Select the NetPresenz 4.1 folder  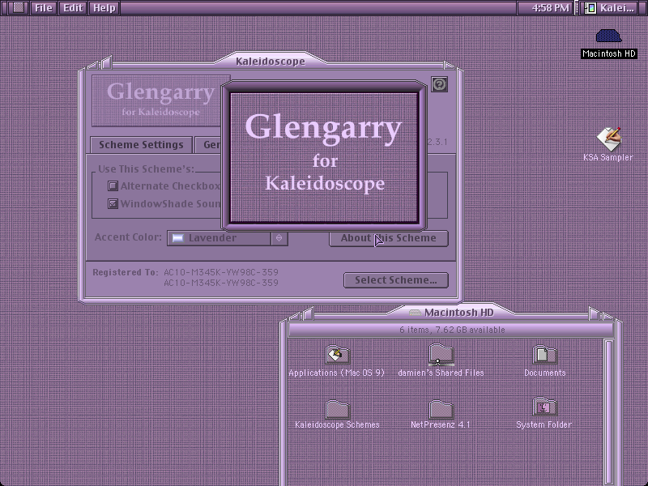coord(441,409)
